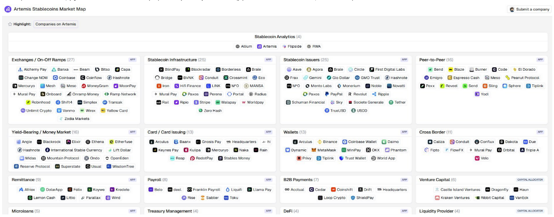This screenshot has height=217, width=554.
Task: Click the Artemis logo in header
Action: click(x=8, y=9)
